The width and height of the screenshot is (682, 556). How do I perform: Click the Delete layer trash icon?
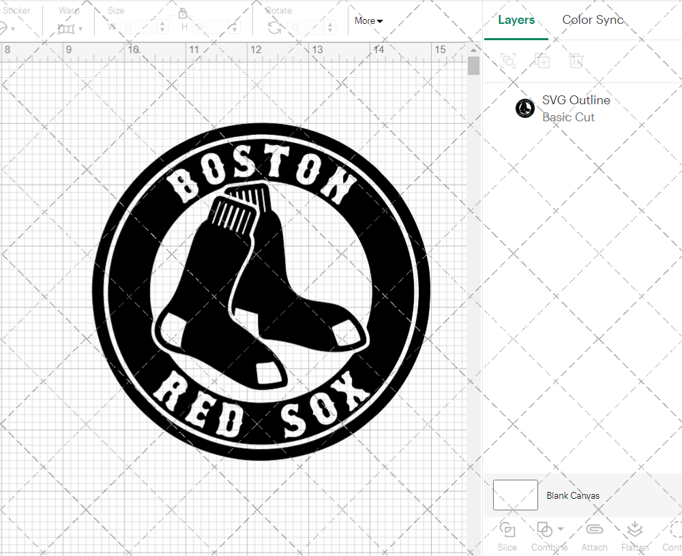[576, 60]
